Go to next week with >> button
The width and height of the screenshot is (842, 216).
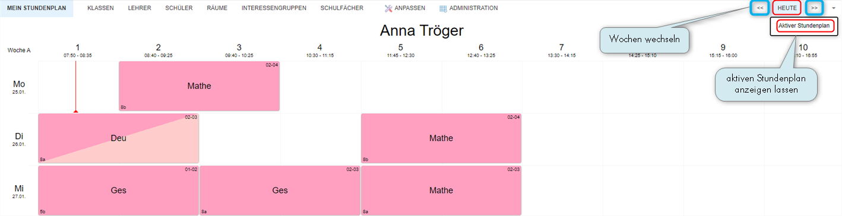pyautogui.click(x=814, y=8)
